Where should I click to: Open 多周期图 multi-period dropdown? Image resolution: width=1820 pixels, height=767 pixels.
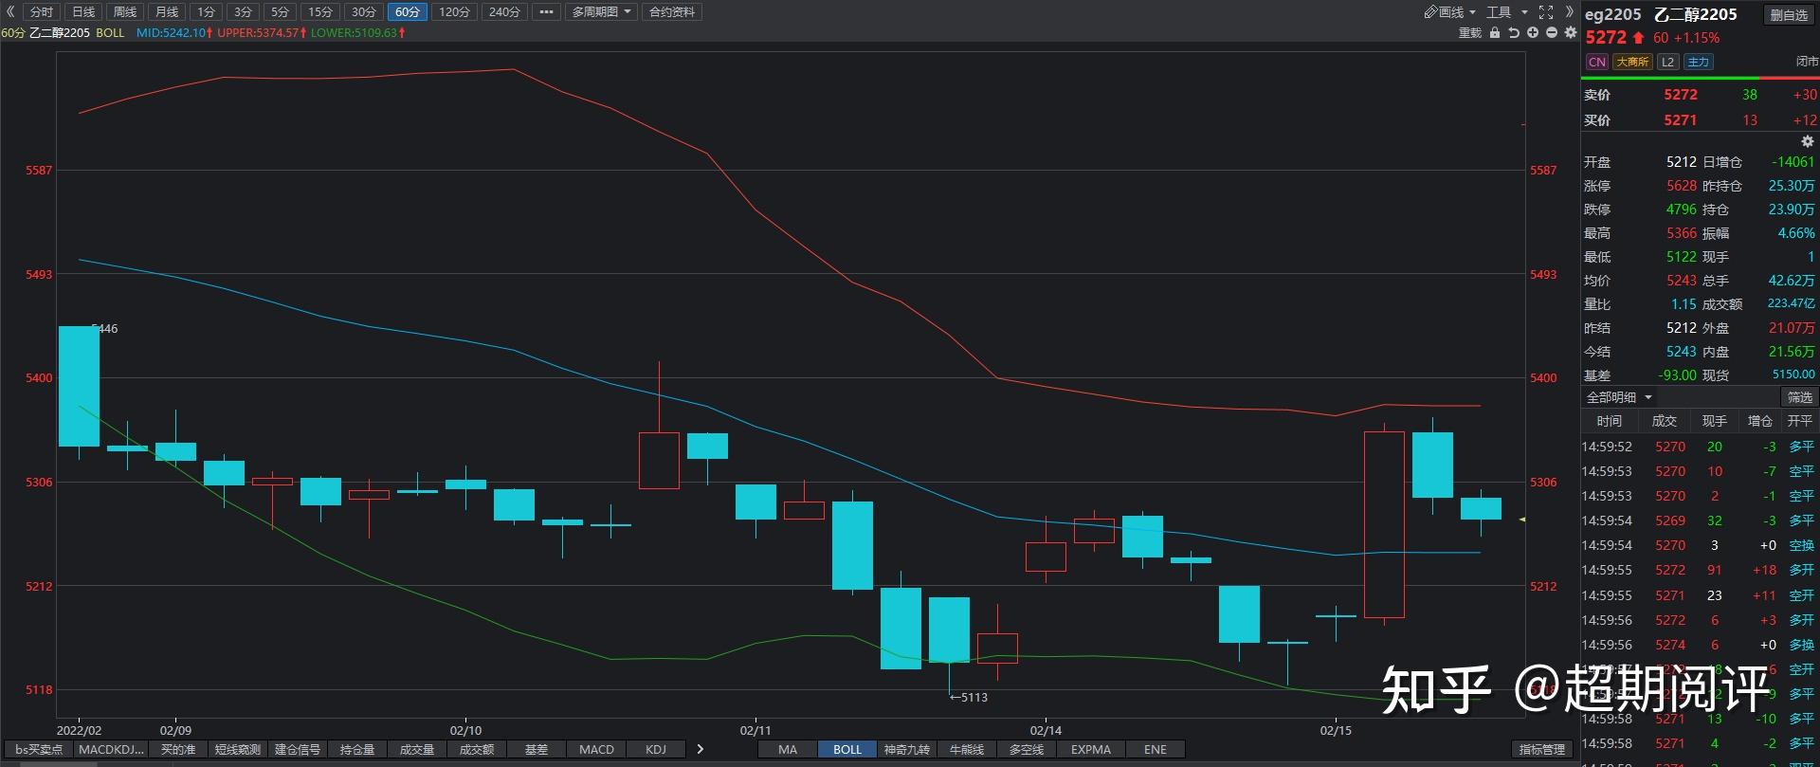click(602, 12)
